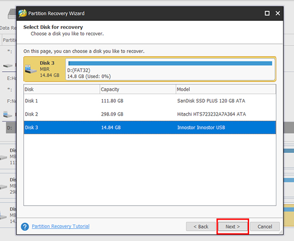Select the highlighted Disk 3 row
The image size is (294, 241).
(x=150, y=127)
